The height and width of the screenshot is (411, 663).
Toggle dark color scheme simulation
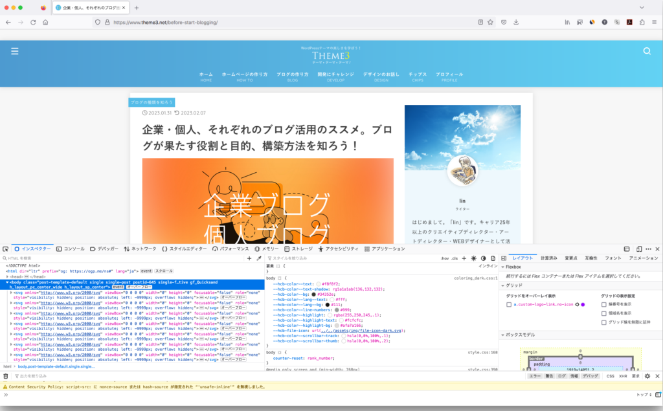point(483,258)
